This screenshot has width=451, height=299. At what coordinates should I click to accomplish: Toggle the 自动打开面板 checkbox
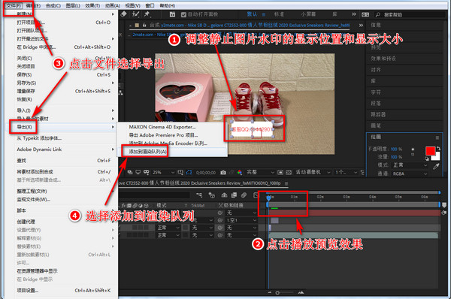(183, 15)
